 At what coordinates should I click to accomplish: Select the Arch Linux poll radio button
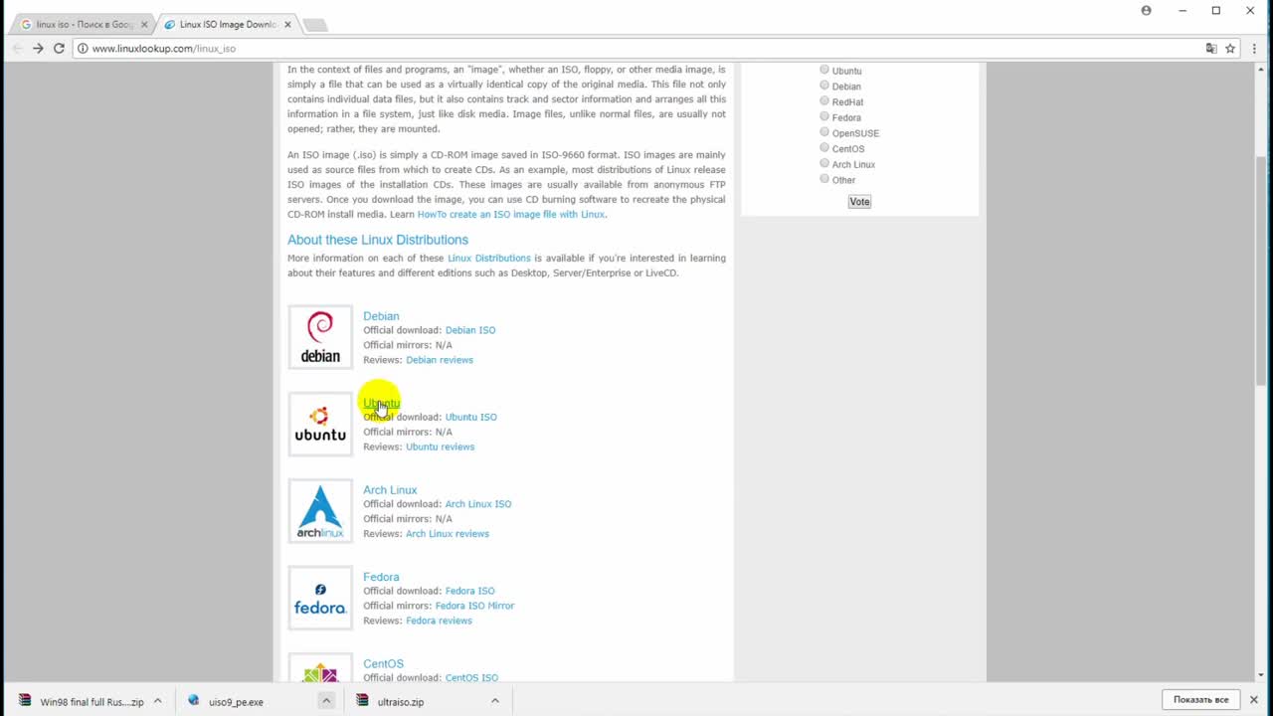click(824, 163)
